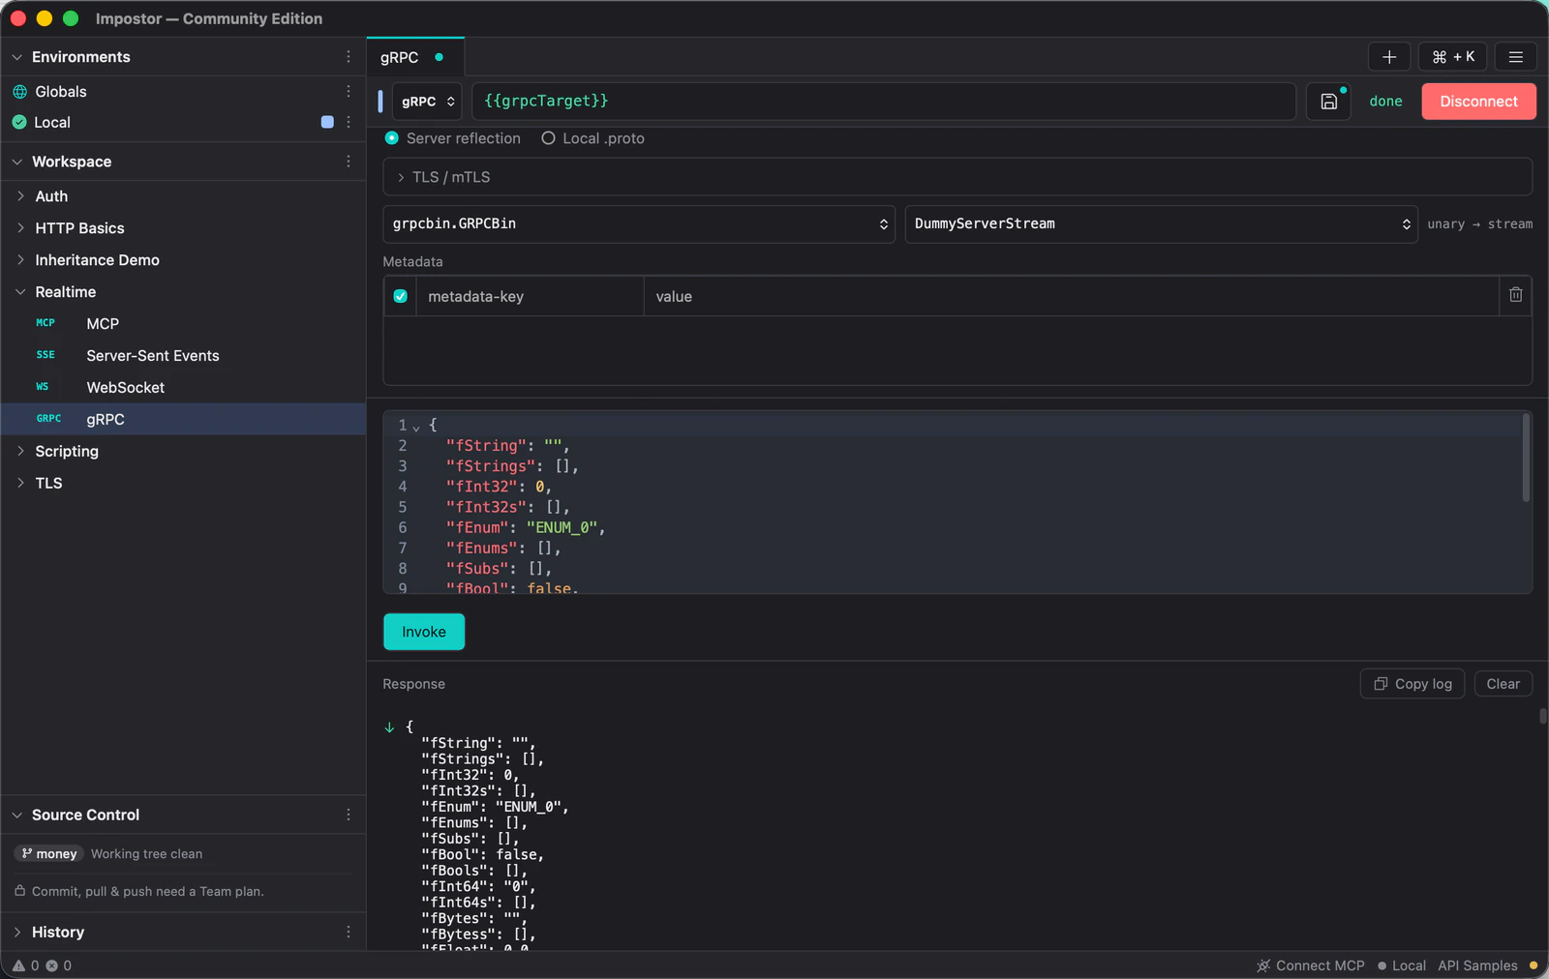Screen dimensions: 1549x979
Task: Open Workspace section options menu
Action: click(x=349, y=162)
